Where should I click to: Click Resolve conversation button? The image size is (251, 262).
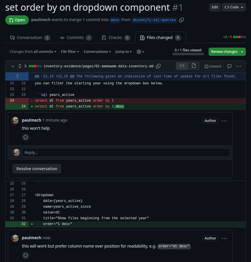click(x=37, y=169)
